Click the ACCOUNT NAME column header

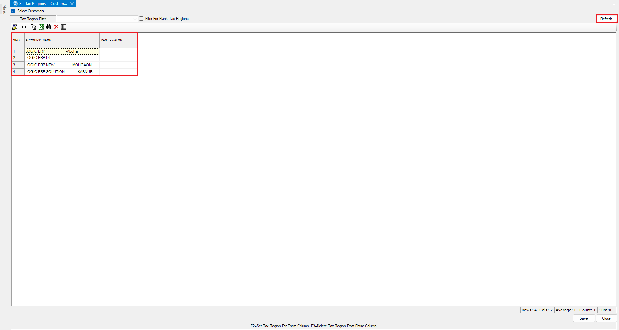[61, 40]
